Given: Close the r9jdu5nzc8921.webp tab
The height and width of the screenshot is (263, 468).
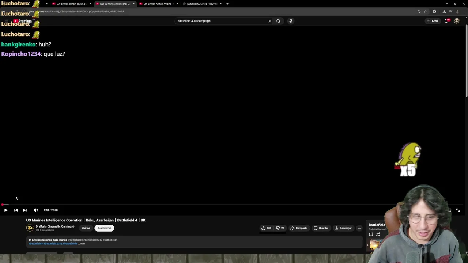Looking at the screenshot, I should [220, 4].
